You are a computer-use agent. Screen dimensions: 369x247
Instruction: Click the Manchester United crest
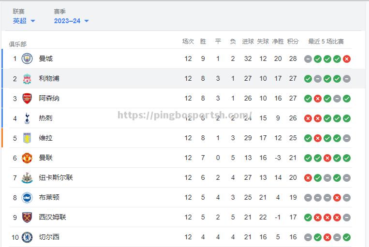click(27, 158)
